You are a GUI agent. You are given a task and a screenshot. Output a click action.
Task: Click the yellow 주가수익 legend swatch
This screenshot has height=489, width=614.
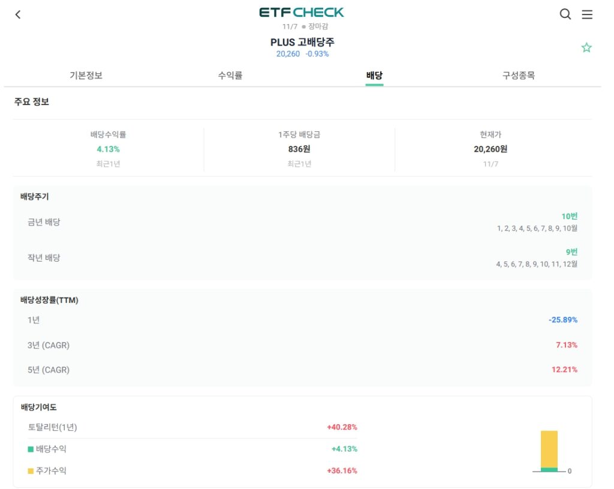click(31, 471)
